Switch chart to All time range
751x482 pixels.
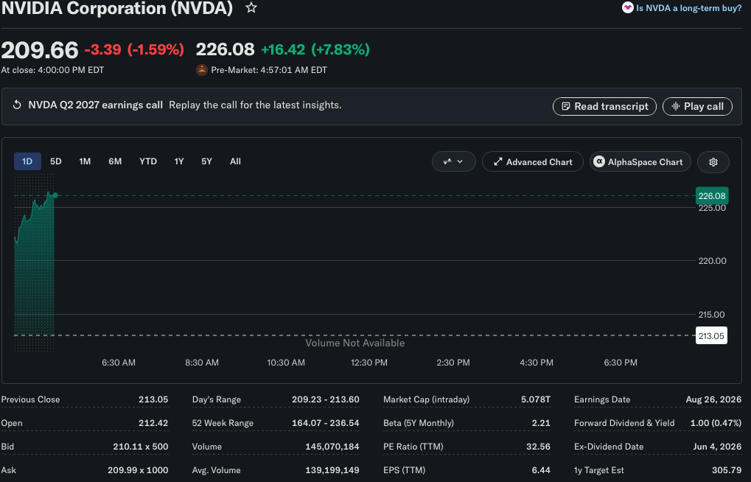coord(235,161)
